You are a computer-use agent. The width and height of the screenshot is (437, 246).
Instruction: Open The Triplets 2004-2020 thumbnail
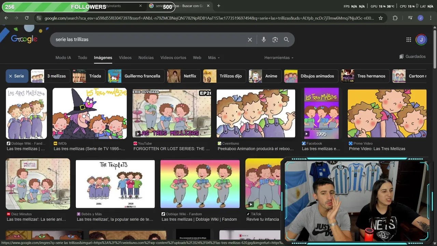[115, 184]
